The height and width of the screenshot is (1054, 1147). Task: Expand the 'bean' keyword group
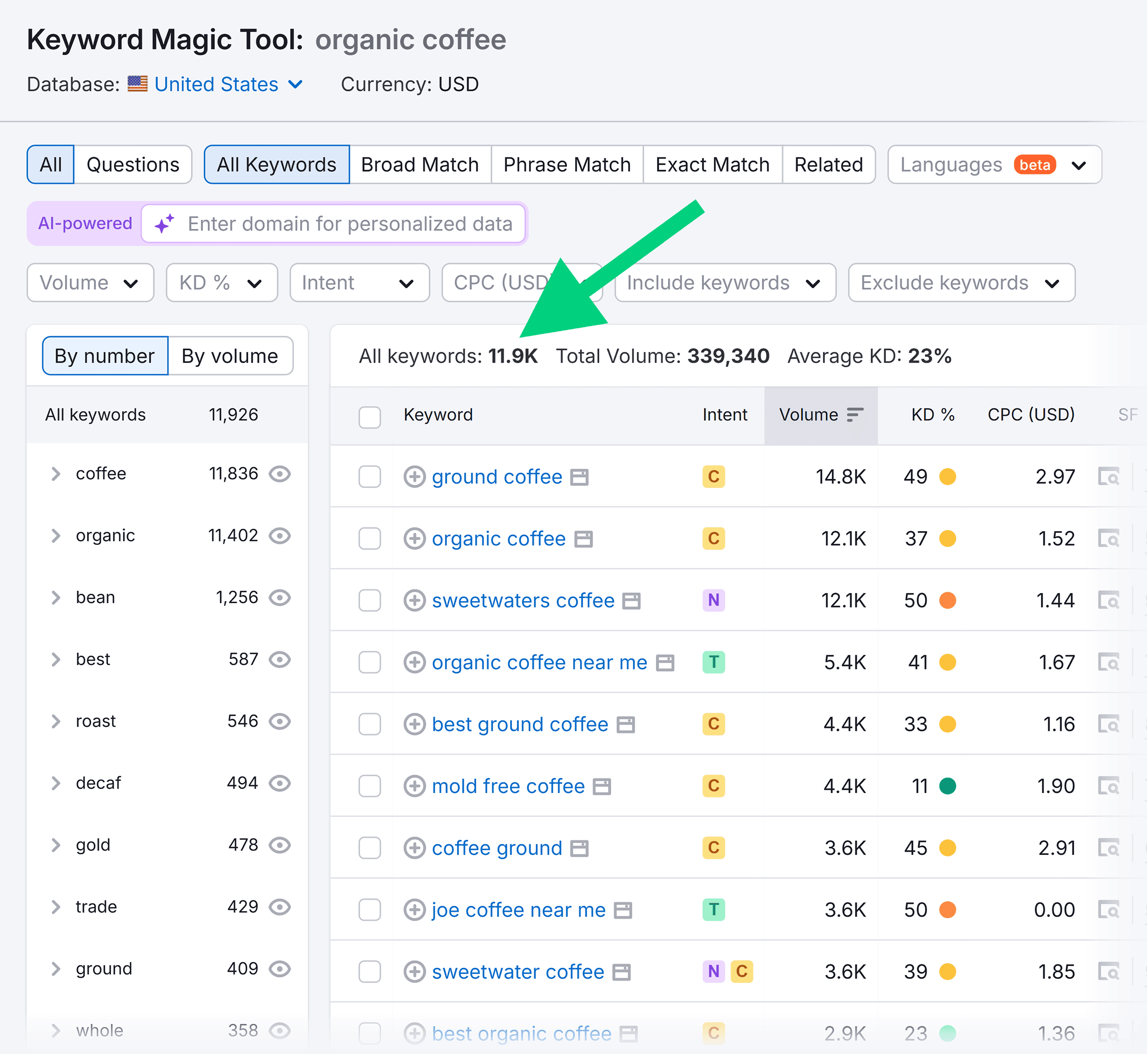(x=56, y=597)
